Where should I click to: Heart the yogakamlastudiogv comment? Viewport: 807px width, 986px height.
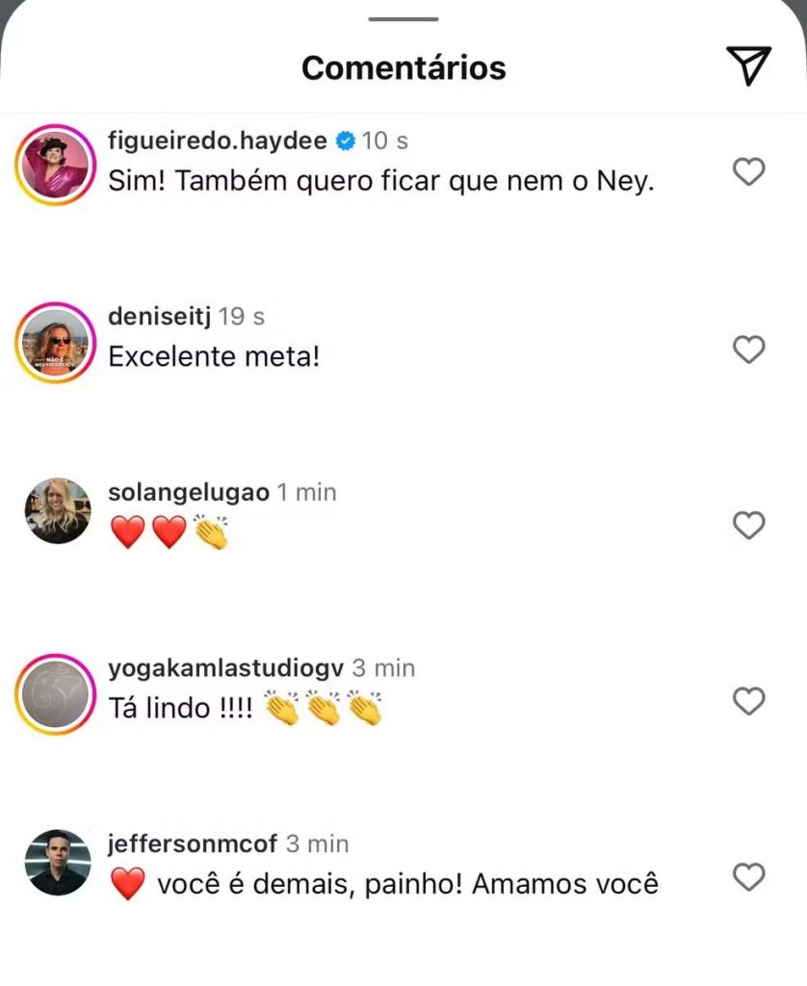pyautogui.click(x=749, y=701)
